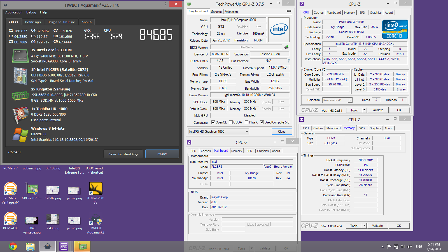
Task: Click the Intel logo in GPU-Z
Action: (x=279, y=30)
